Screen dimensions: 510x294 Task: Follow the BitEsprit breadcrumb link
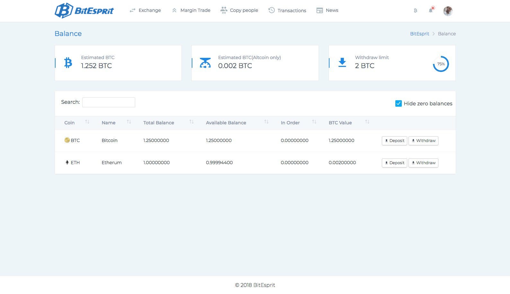coord(419,34)
